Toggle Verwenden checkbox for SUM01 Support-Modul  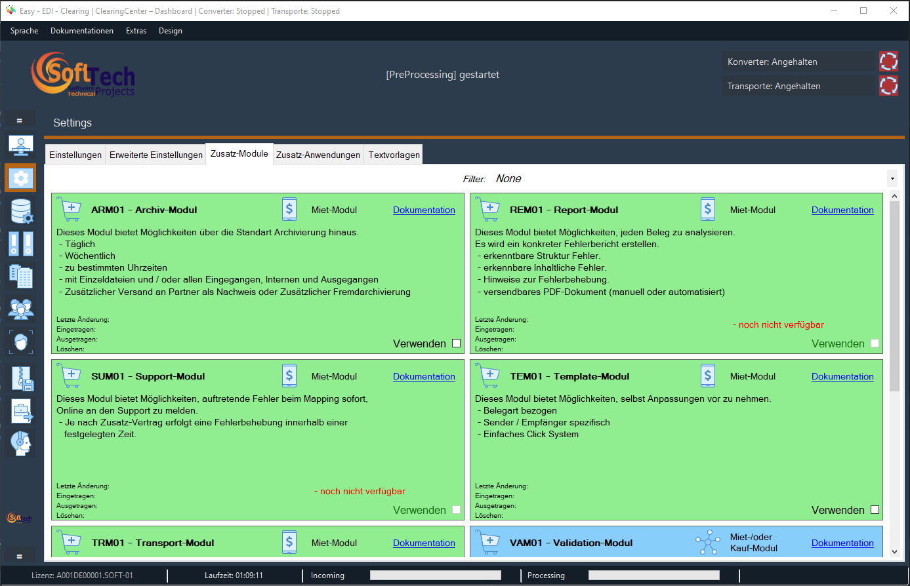(x=456, y=510)
